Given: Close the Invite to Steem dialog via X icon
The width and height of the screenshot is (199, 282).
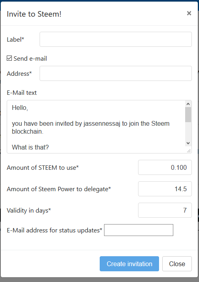Looking at the screenshot, I should (189, 13).
